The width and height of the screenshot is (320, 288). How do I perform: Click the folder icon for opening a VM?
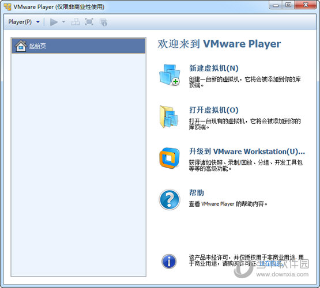coord(168,116)
